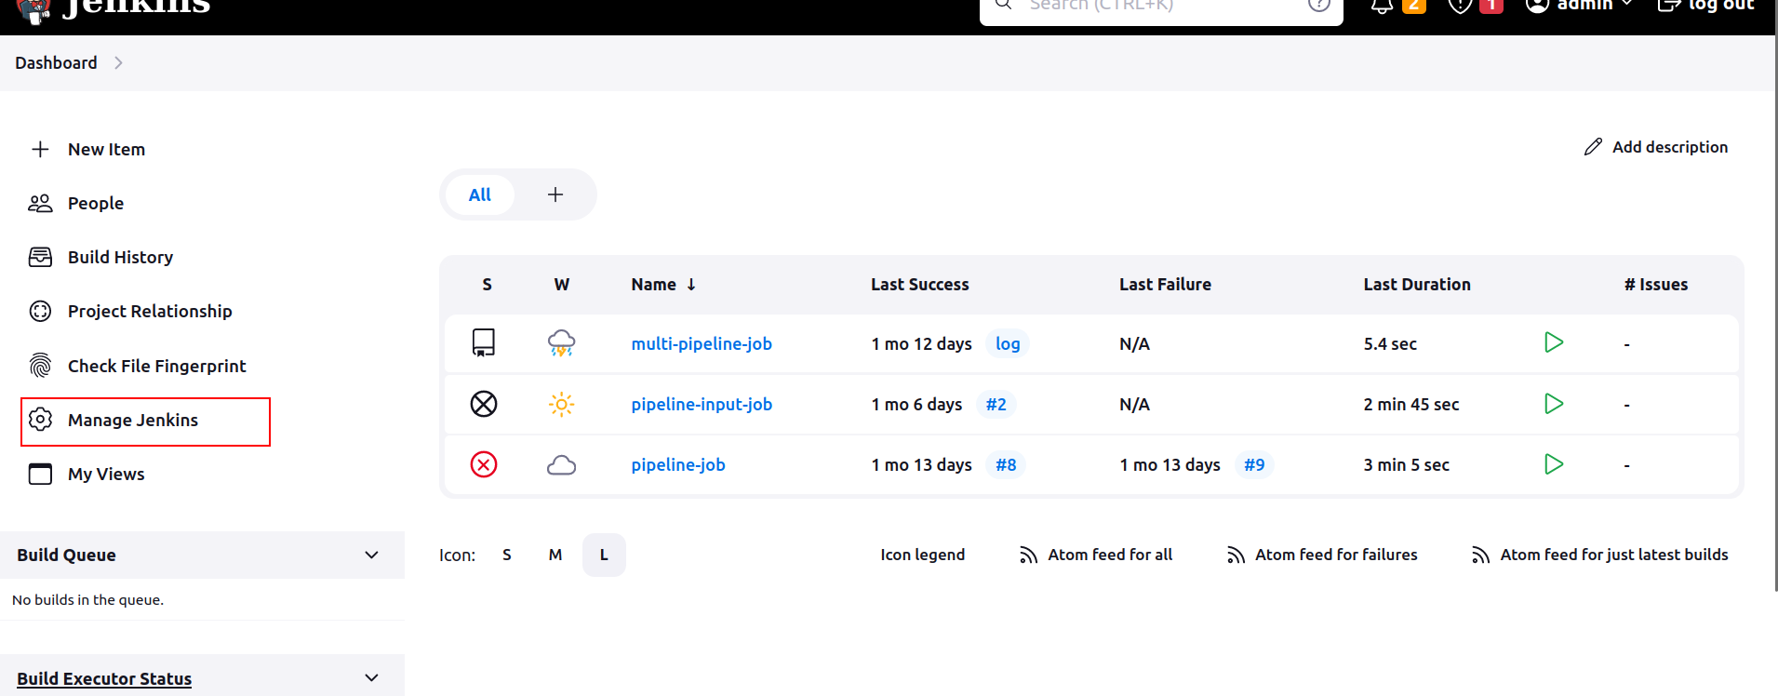This screenshot has height=696, width=1778.
Task: Click the search help question icon
Action: point(1319,4)
